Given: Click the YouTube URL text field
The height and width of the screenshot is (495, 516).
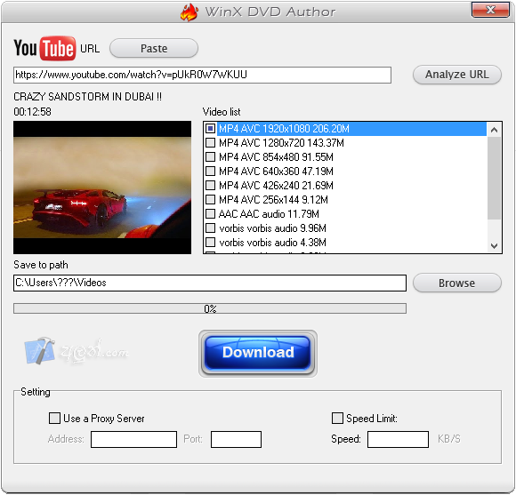Looking at the screenshot, I should [202, 75].
